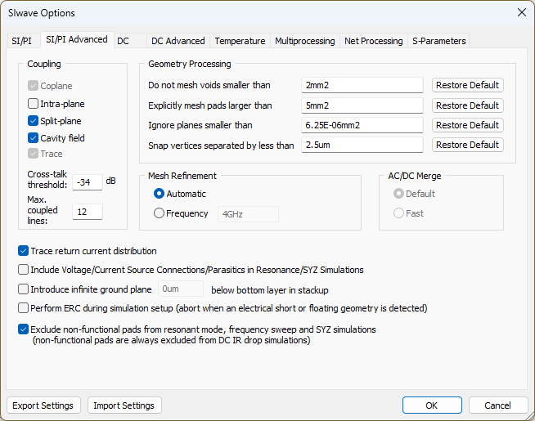The image size is (535, 421).
Task: Click the 'Geometry Processing' group label
Action: pyautogui.click(x=189, y=64)
